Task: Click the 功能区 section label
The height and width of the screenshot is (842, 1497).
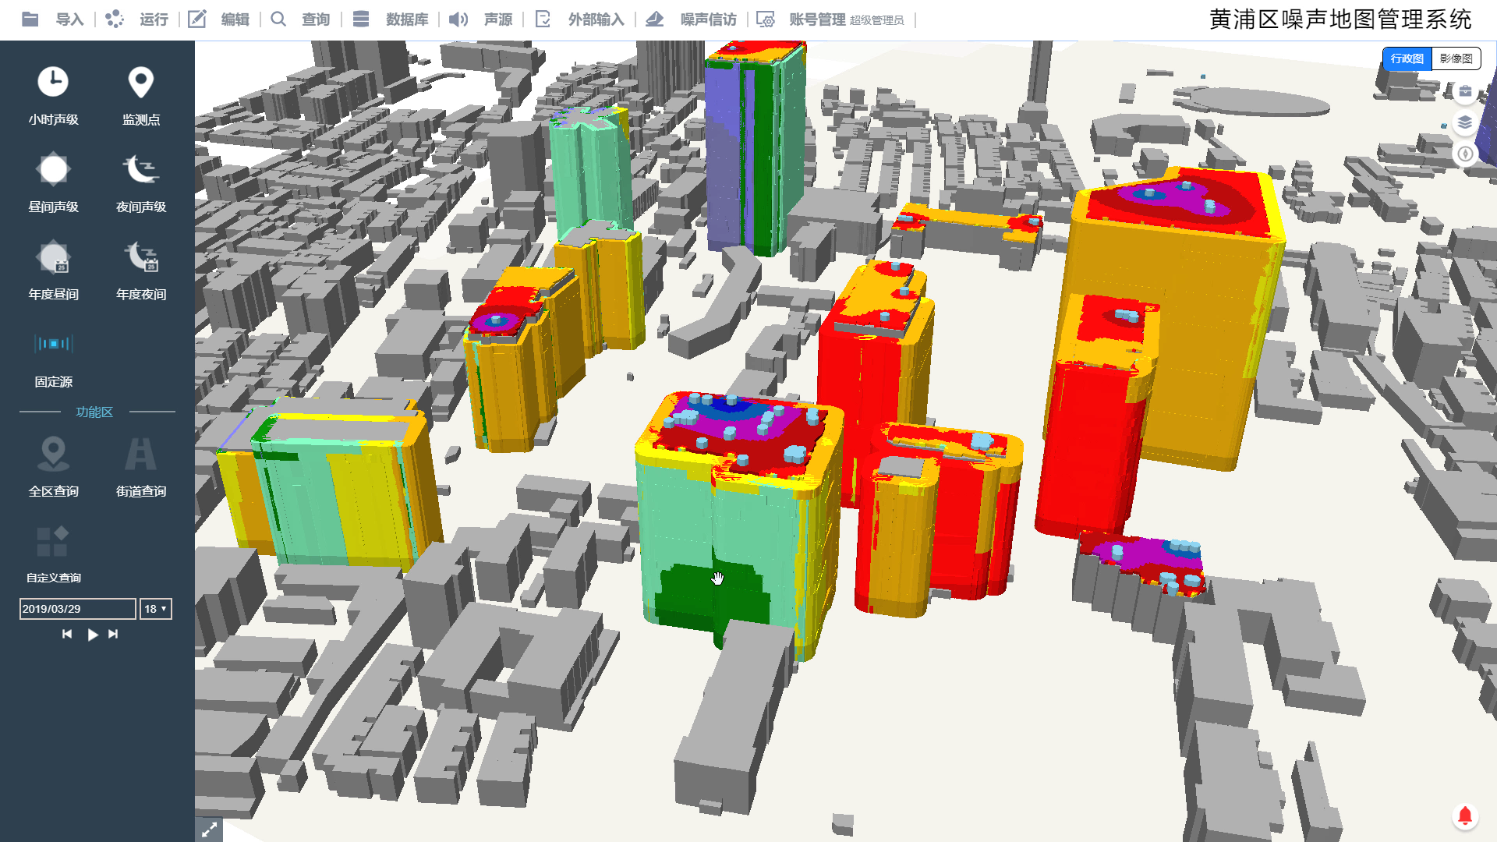Action: point(94,412)
